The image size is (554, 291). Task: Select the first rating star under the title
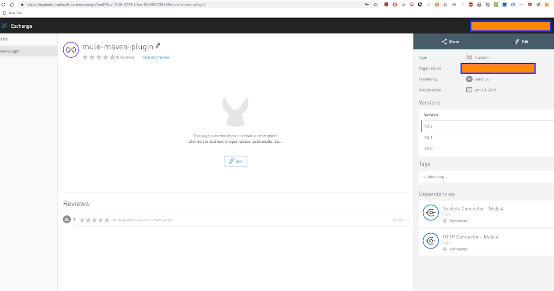coord(85,57)
